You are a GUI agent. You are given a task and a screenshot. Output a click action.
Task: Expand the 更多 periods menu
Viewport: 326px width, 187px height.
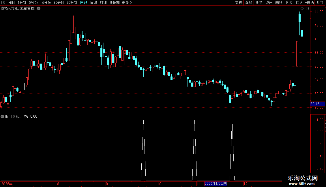point(127,3)
